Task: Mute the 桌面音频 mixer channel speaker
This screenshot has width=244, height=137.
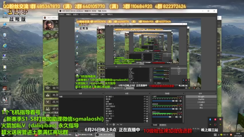Action: 177,109
